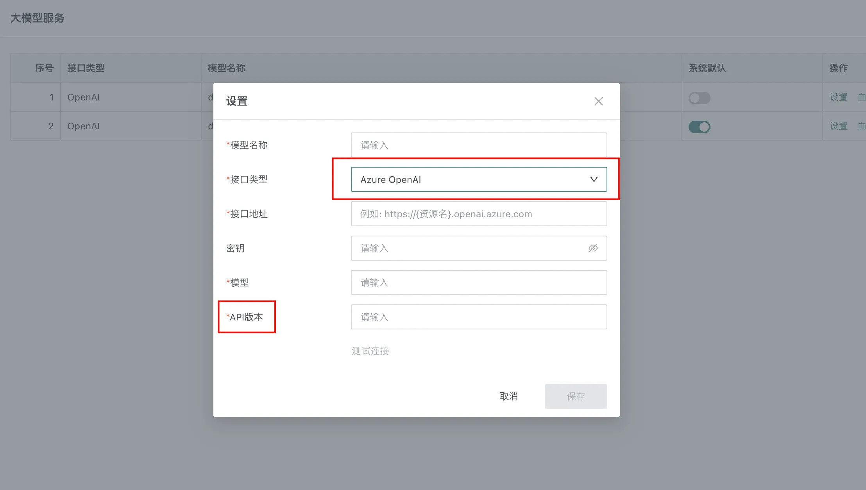Select the 模型 text input field

pyautogui.click(x=478, y=283)
